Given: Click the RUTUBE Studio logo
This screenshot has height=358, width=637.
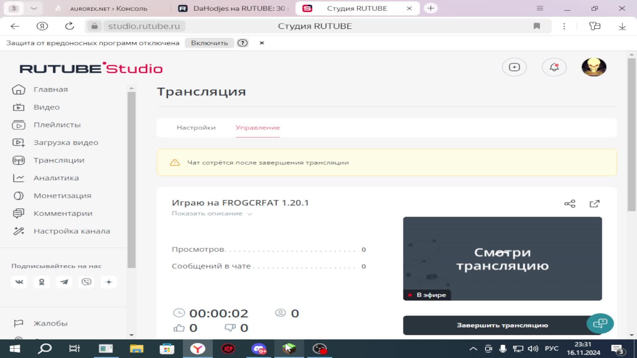Looking at the screenshot, I should click(91, 68).
